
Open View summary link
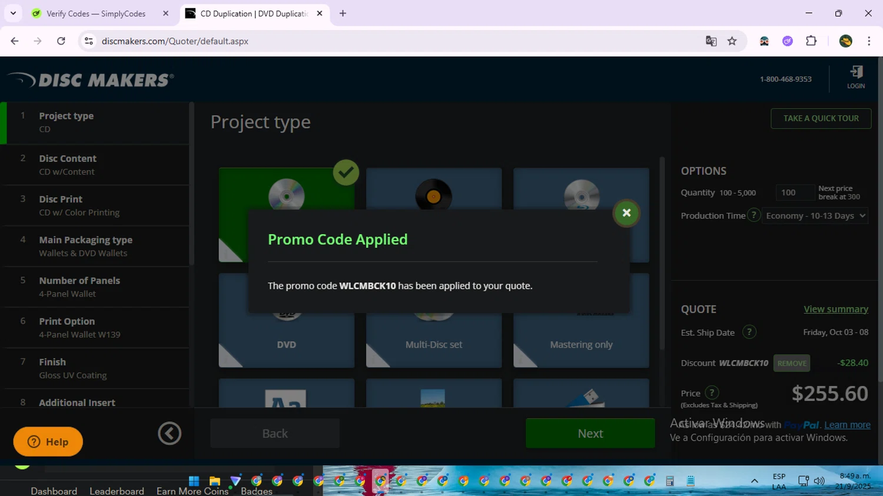(x=836, y=309)
